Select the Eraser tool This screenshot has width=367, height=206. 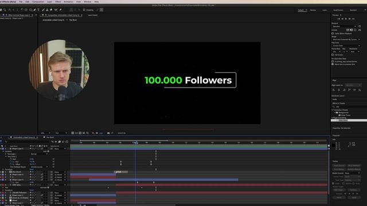51,10
